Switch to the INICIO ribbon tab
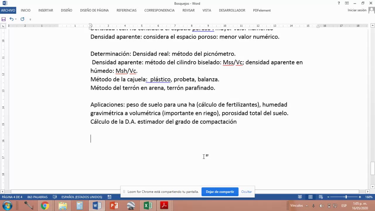The height and width of the screenshot is (211, 375). (25, 10)
